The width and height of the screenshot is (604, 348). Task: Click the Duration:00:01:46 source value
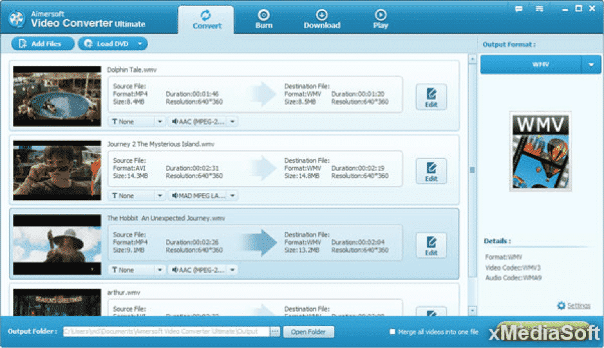pyautogui.click(x=193, y=94)
